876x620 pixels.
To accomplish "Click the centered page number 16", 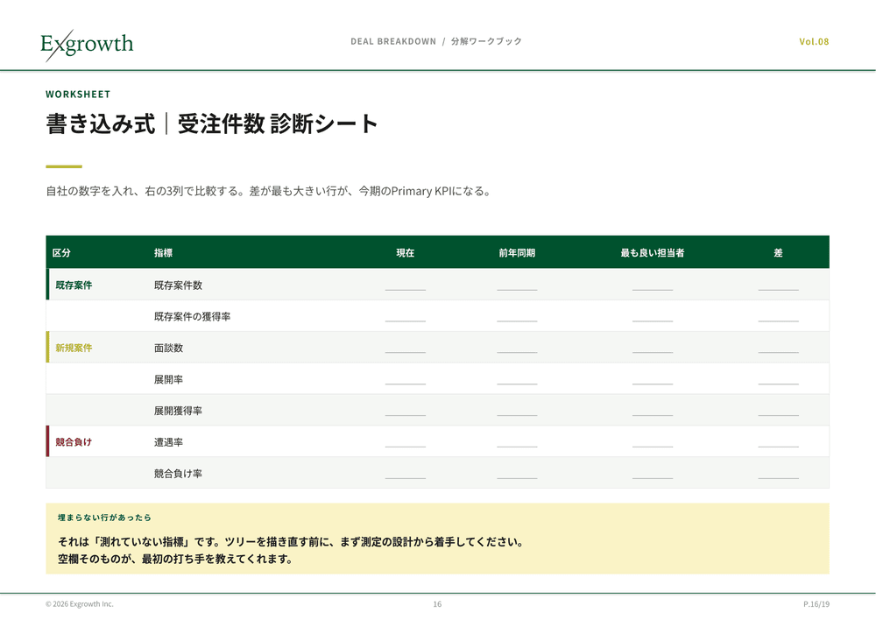I will coord(437,604).
